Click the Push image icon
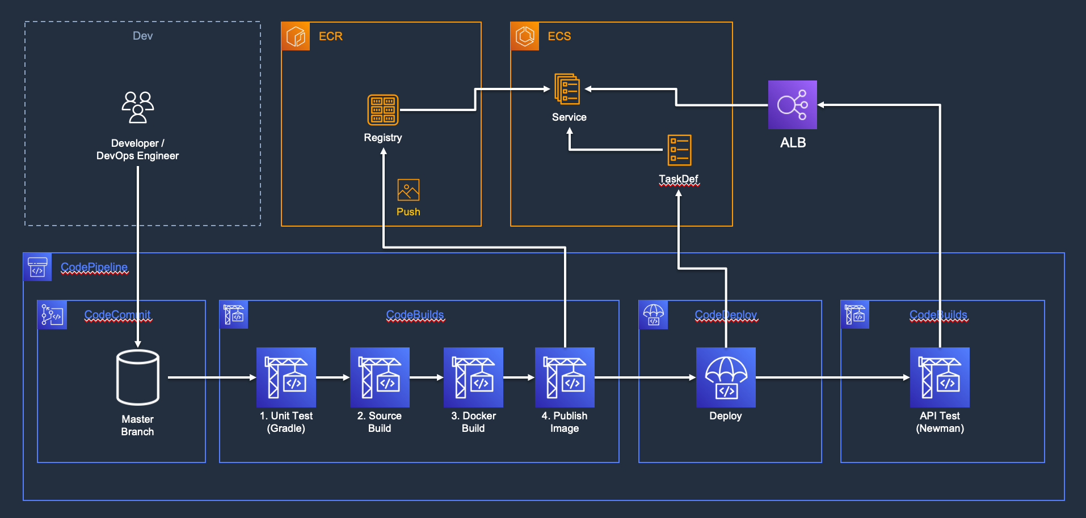 pos(409,190)
